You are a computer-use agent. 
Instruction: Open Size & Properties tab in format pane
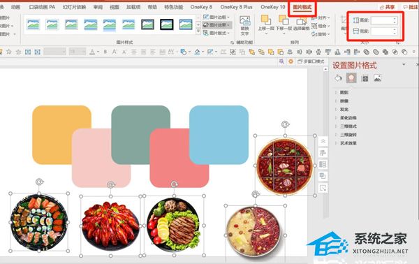coord(365,78)
